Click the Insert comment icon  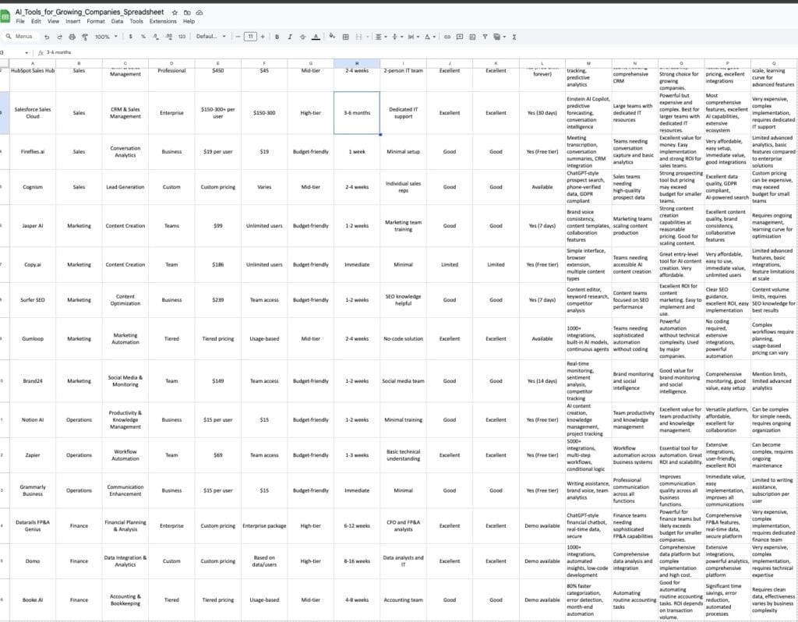point(459,37)
